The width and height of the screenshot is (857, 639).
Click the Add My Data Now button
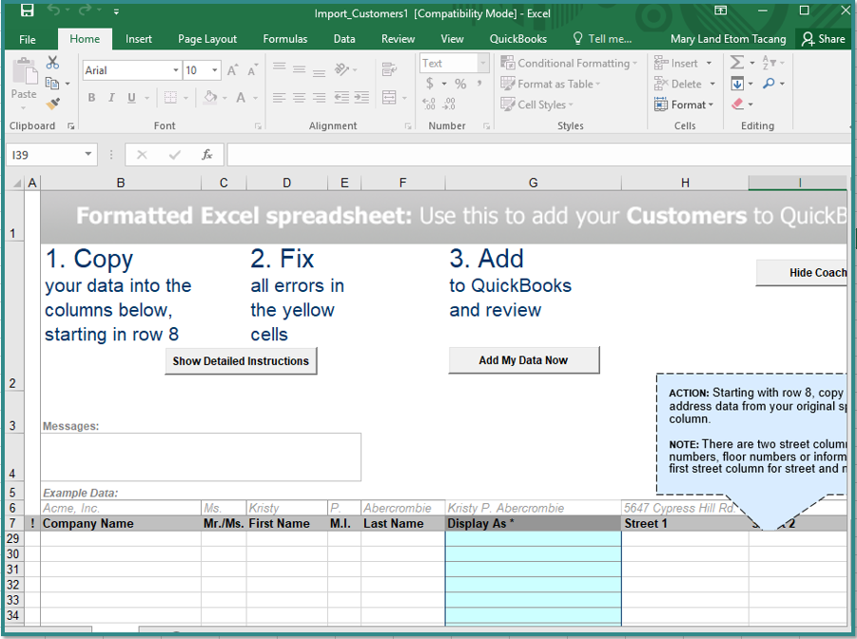(x=524, y=359)
